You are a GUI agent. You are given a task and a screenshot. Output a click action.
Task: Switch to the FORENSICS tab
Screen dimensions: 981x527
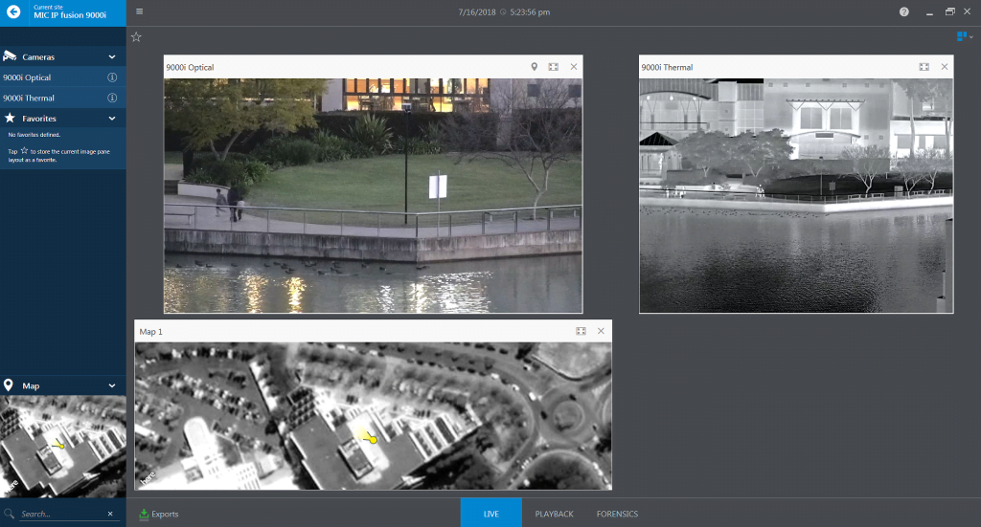click(617, 514)
